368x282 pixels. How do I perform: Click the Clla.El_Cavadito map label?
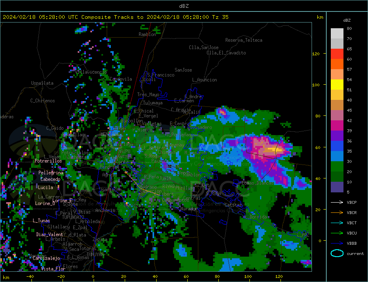click(x=226, y=53)
